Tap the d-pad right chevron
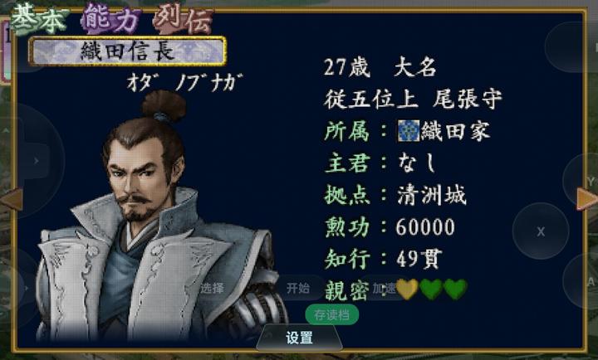The width and height of the screenshot is (598, 360). click(x=37, y=161)
